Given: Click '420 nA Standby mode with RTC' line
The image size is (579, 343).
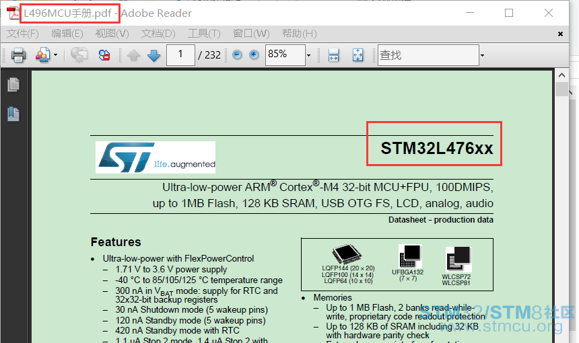Looking at the screenshot, I should (177, 330).
